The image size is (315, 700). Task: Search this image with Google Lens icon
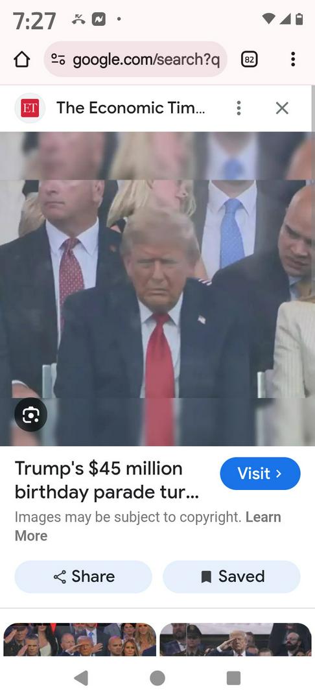point(30,415)
